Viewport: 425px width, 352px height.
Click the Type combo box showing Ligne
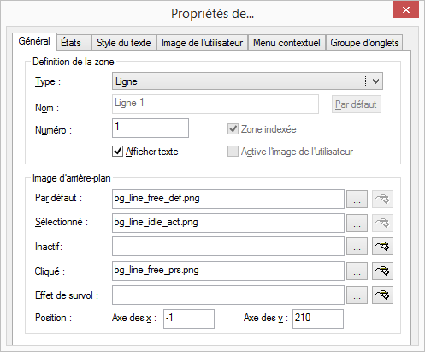coord(247,81)
